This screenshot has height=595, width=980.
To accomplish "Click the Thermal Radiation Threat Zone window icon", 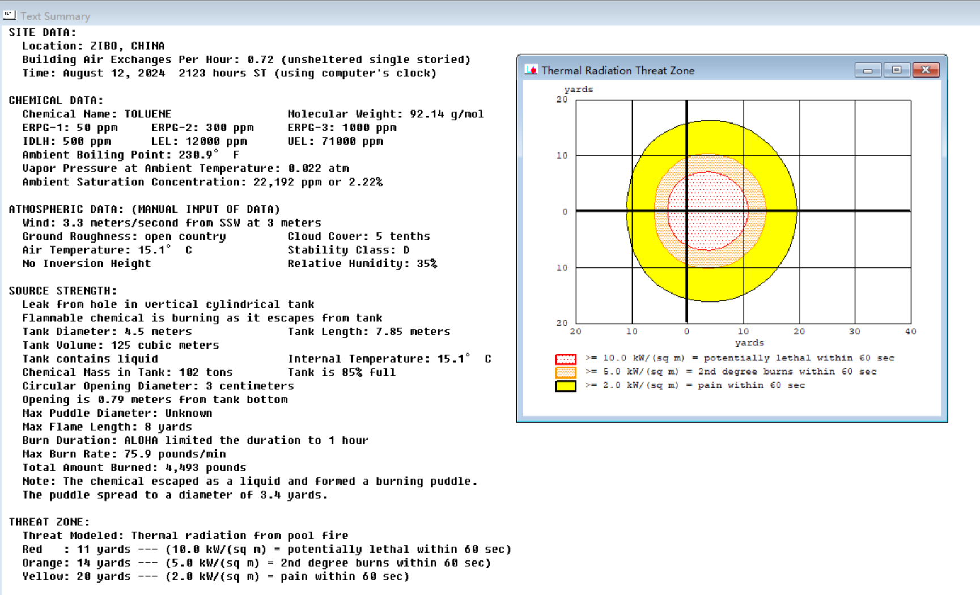I will point(531,70).
